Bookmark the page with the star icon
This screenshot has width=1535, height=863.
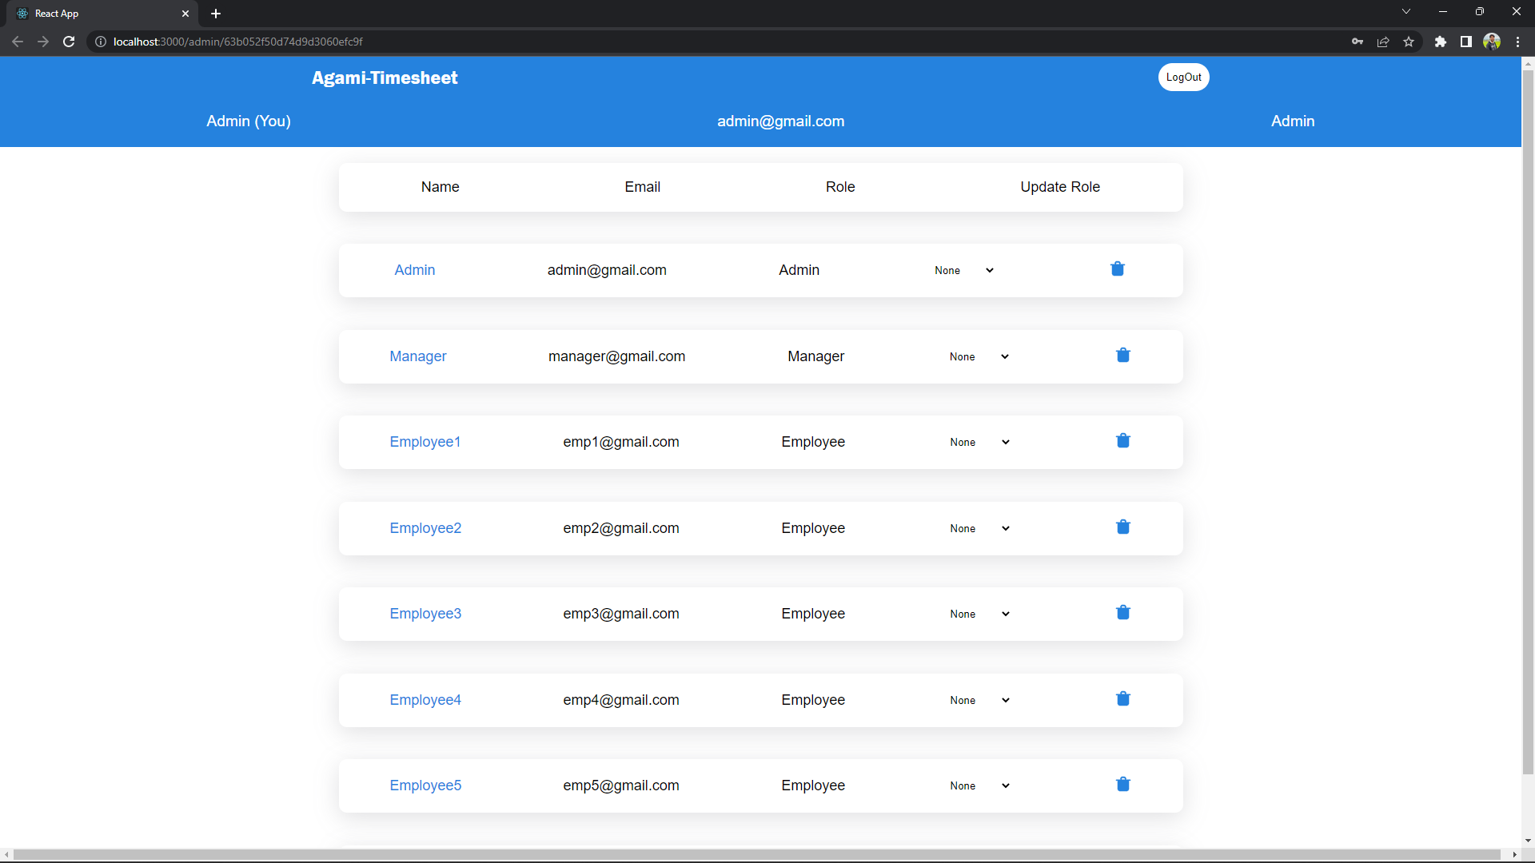coord(1409,42)
